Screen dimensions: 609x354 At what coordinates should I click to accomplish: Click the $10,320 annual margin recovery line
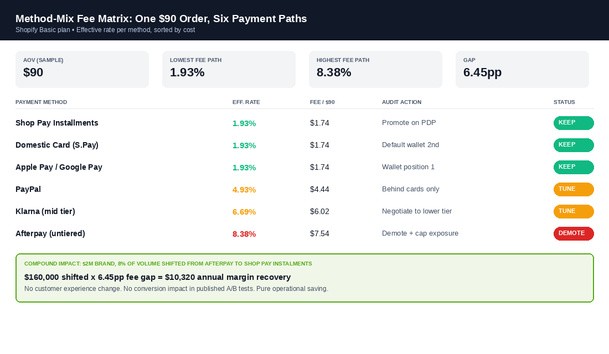tap(157, 277)
